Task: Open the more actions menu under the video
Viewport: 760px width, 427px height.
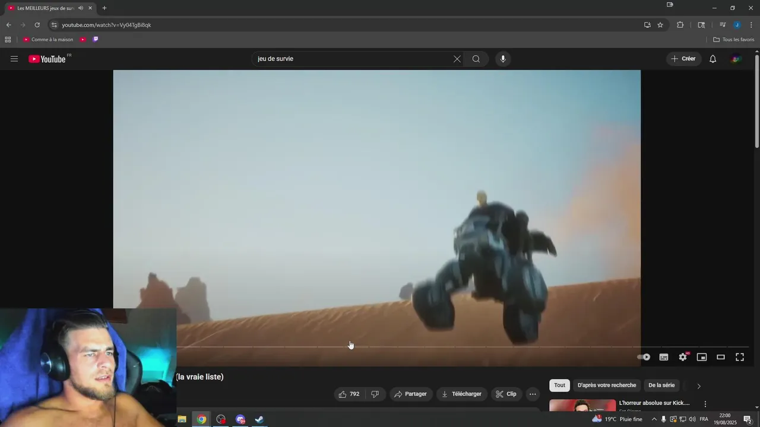Action: (x=533, y=394)
